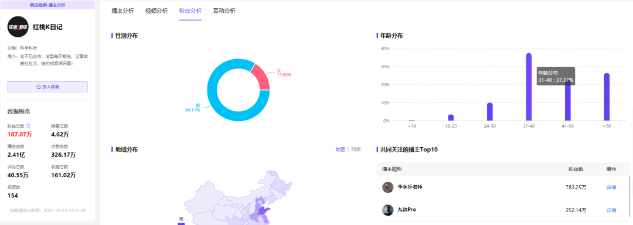Screen dimensions: 633x225
Task: Click the 24-30 age bar
Action: [x=489, y=112]
